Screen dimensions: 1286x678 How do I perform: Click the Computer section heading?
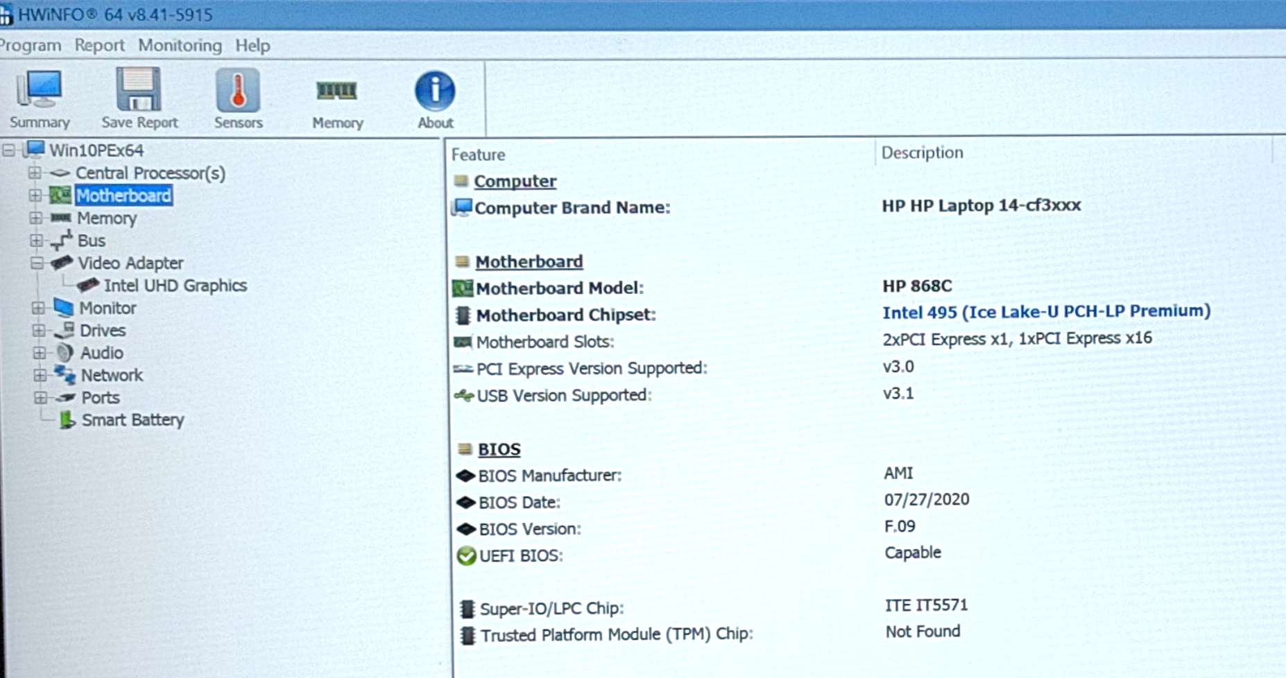515,181
